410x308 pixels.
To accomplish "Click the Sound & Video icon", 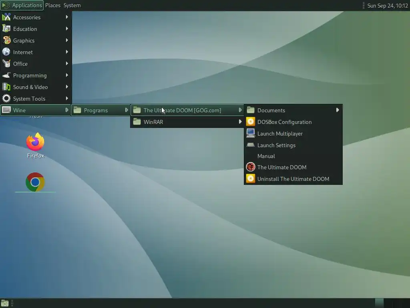I will pos(6,87).
